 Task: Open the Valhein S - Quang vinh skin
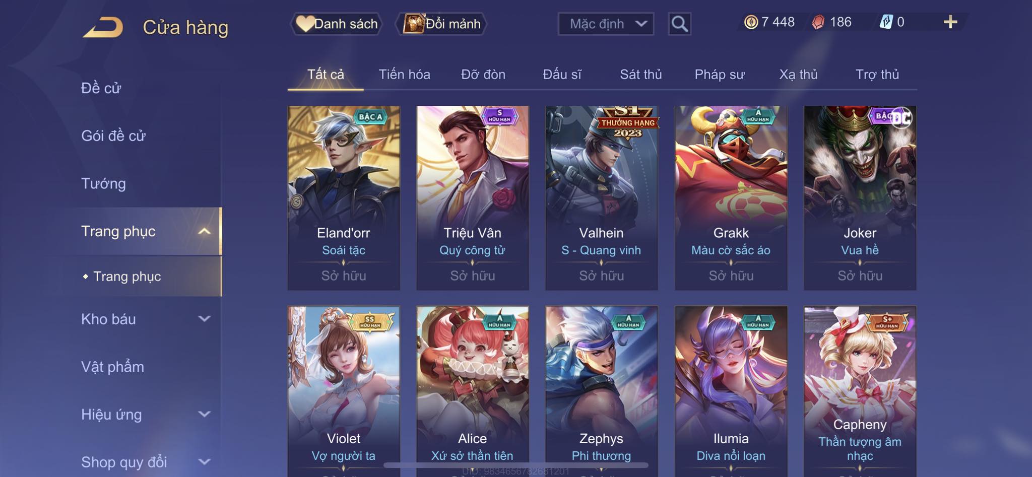(x=601, y=198)
